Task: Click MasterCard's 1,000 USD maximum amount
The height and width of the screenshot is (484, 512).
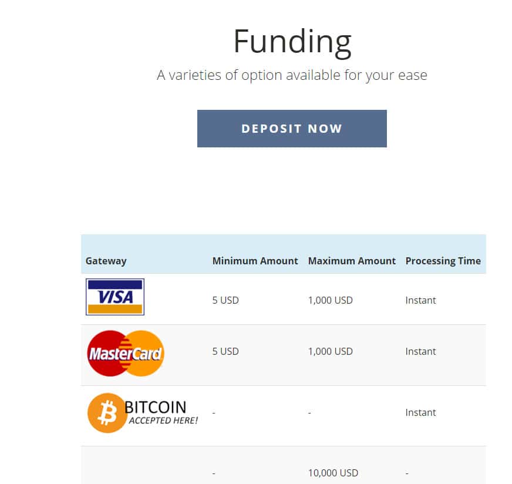Action: coord(330,351)
